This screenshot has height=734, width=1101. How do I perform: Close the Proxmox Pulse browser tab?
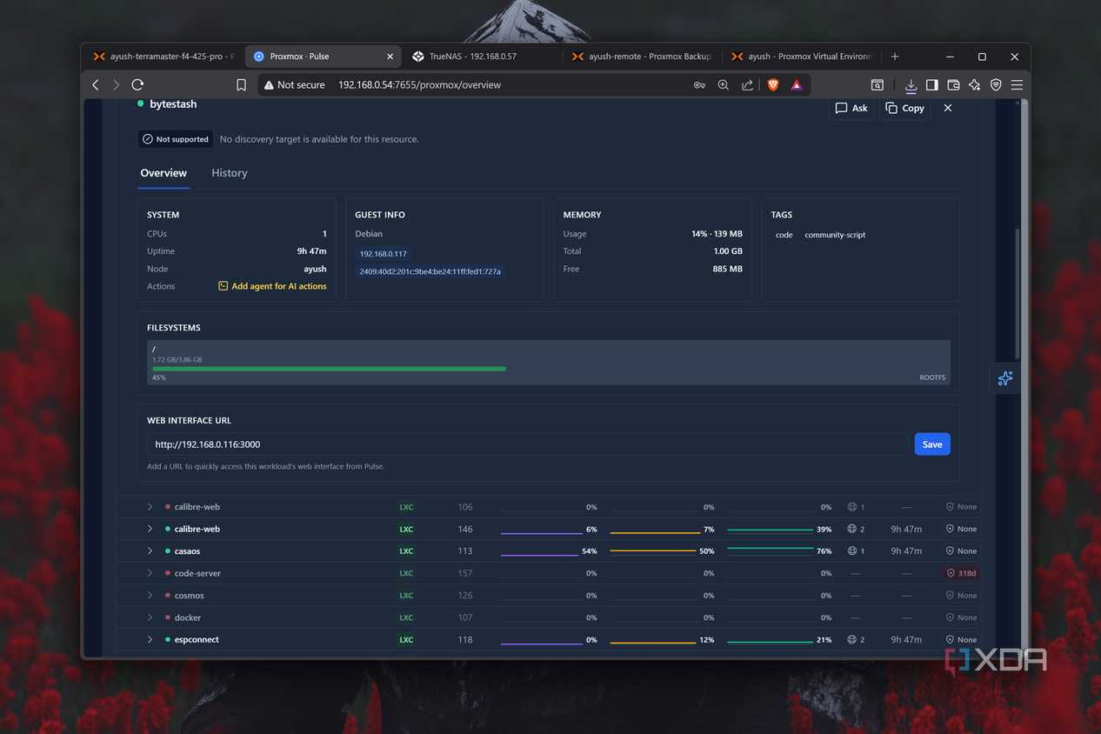coord(390,57)
